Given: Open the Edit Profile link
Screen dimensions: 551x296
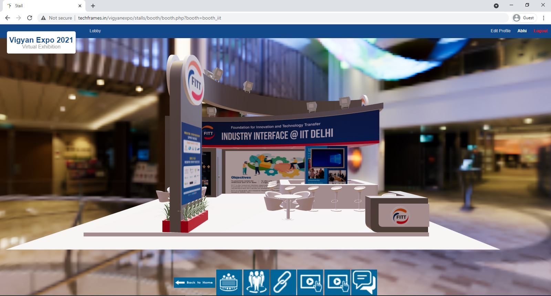Looking at the screenshot, I should (500, 31).
